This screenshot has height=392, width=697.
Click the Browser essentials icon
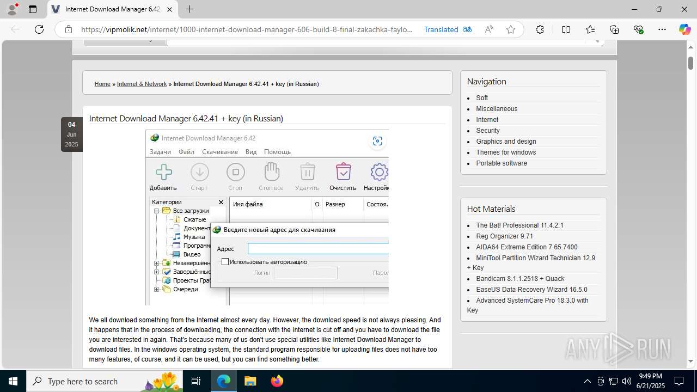coord(638,29)
